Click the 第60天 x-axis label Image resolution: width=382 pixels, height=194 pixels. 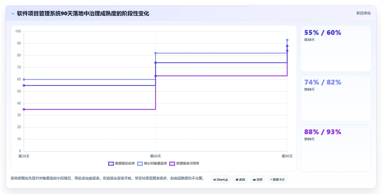coord(155,156)
